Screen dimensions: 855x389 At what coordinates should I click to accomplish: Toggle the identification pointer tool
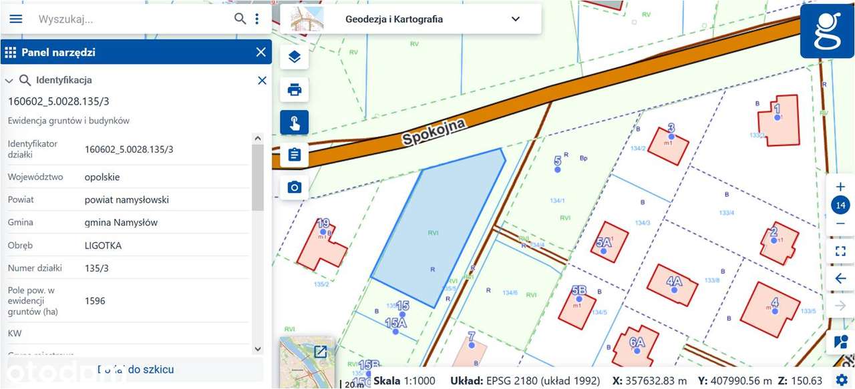pyautogui.click(x=295, y=122)
